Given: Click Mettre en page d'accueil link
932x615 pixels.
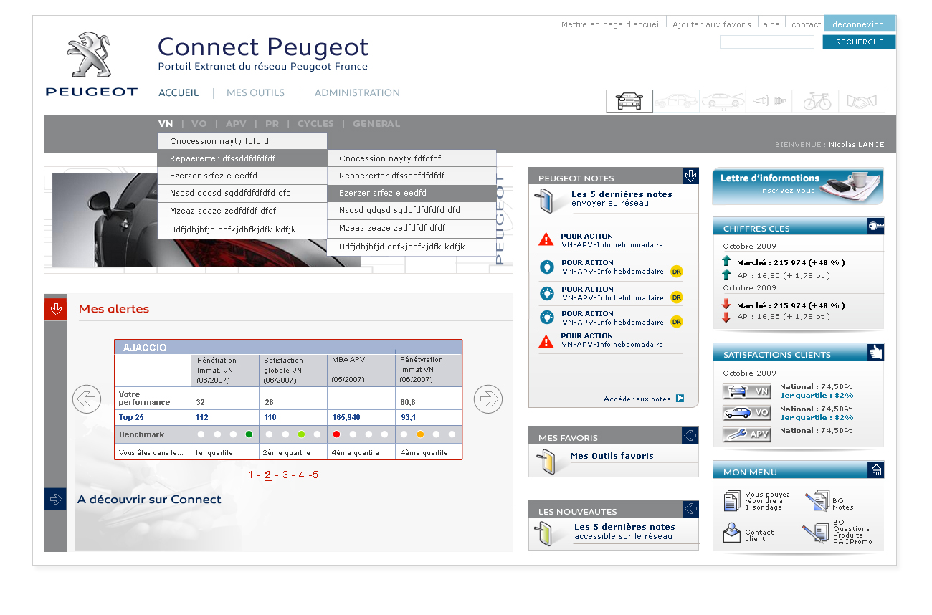Looking at the screenshot, I should pos(611,24).
